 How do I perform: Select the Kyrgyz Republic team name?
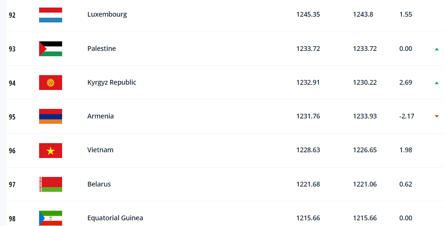tap(112, 82)
